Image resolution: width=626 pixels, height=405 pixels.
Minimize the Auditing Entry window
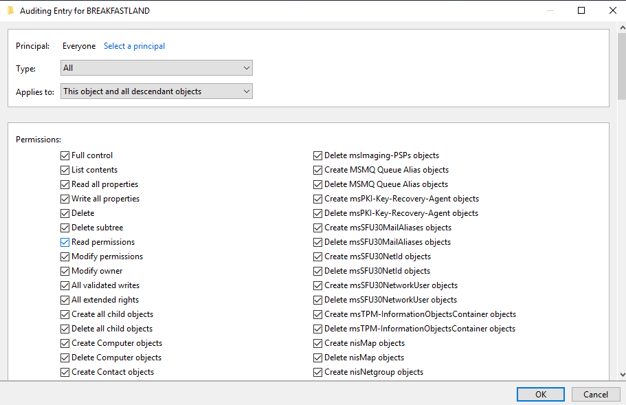(550, 11)
